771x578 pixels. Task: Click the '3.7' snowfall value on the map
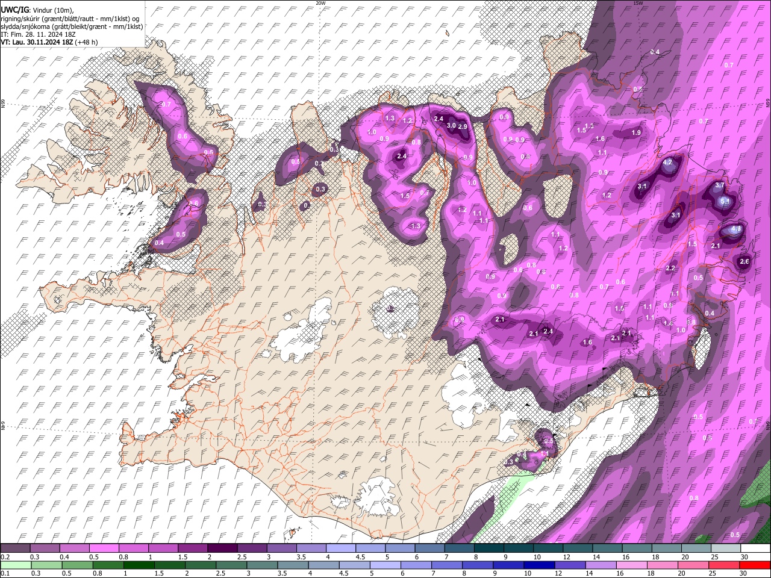pos(719,186)
